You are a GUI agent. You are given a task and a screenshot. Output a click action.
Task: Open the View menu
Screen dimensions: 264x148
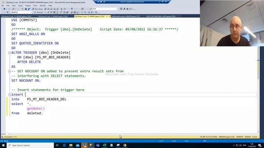tap(14, 5)
